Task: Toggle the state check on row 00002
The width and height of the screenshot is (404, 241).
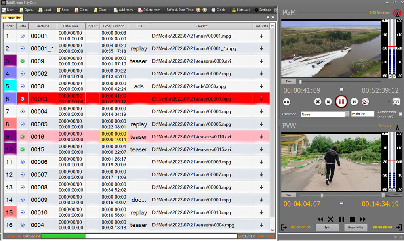Action: point(22,73)
